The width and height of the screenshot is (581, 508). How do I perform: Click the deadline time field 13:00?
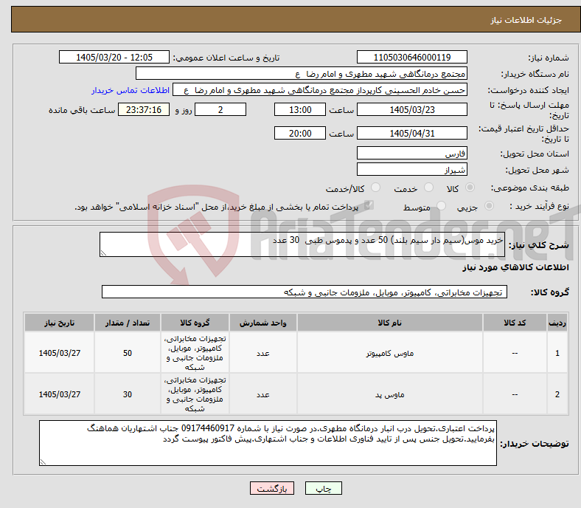pos(300,109)
